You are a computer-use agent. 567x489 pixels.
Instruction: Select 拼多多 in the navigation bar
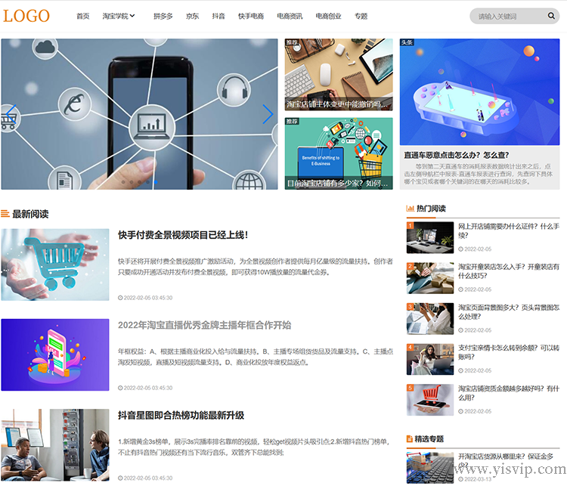[163, 16]
